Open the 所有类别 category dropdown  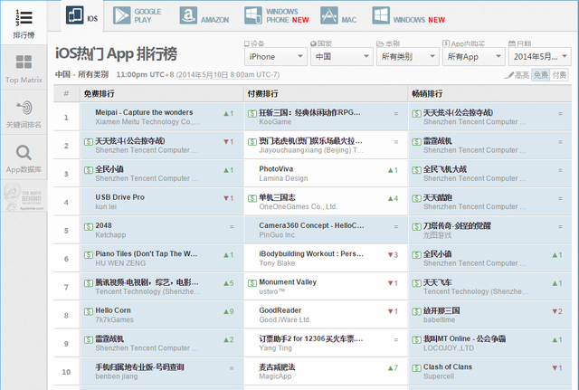[408, 56]
